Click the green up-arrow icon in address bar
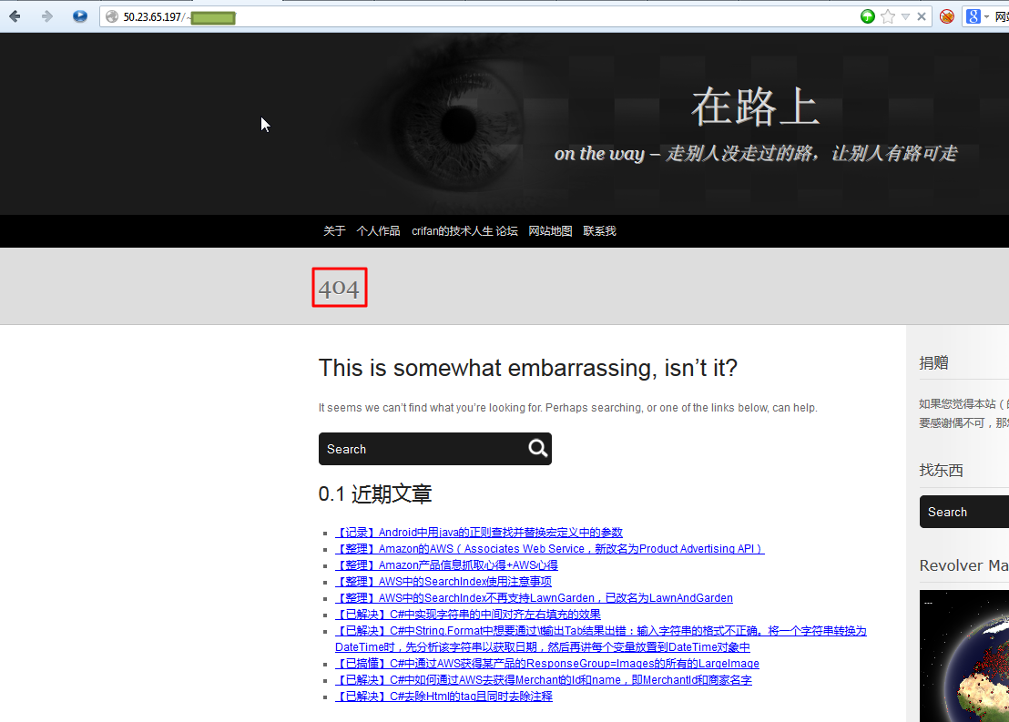This screenshot has width=1009, height=722. click(x=868, y=16)
